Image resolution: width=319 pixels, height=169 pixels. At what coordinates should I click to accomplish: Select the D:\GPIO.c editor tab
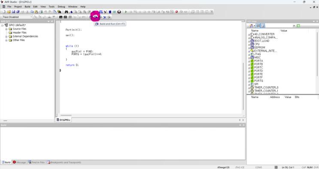64,120
